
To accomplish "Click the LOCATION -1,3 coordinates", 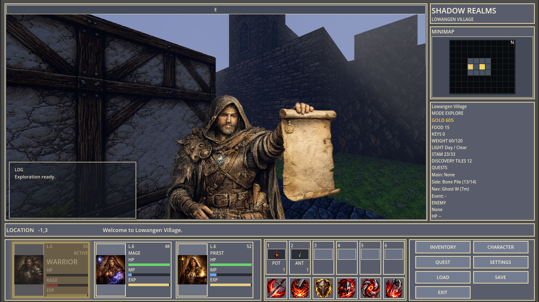I will (27, 230).
